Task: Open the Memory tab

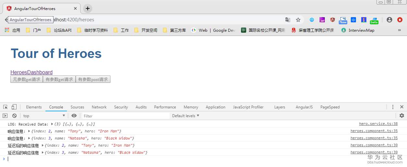Action: [x=191, y=107]
